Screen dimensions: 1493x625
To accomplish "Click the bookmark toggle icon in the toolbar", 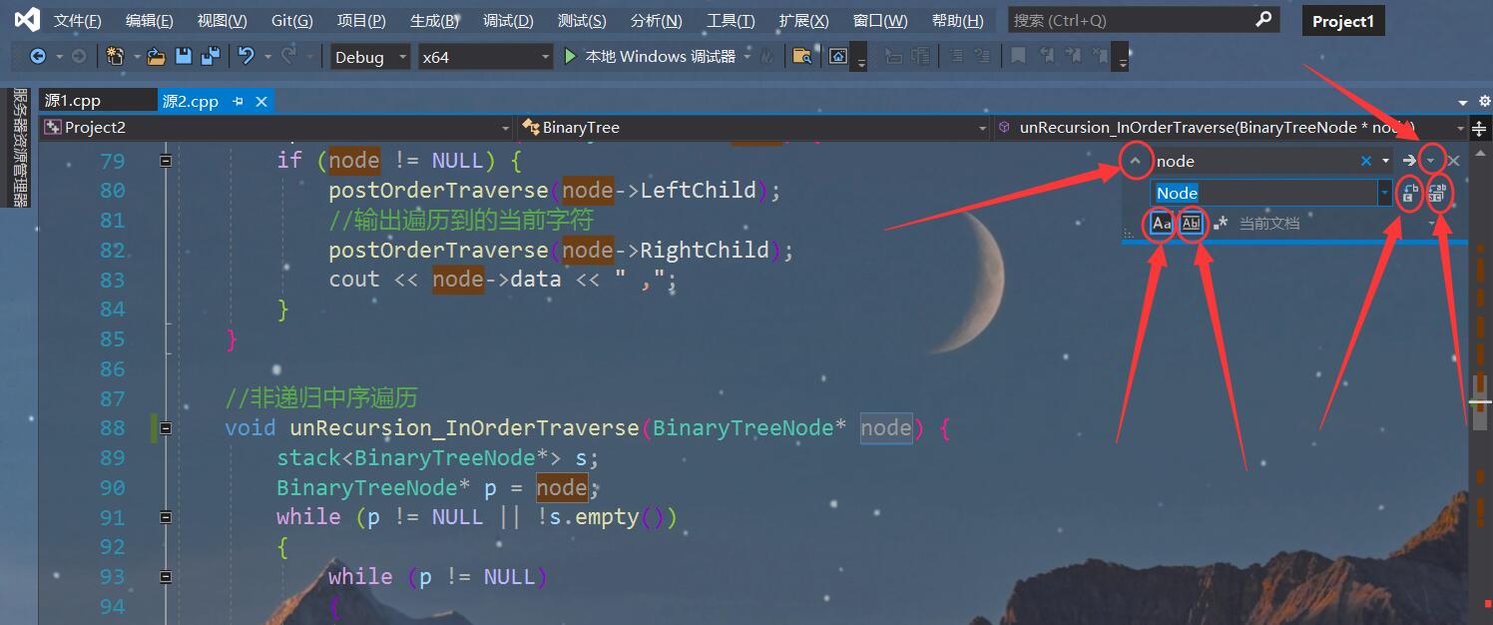I will coord(1018,57).
